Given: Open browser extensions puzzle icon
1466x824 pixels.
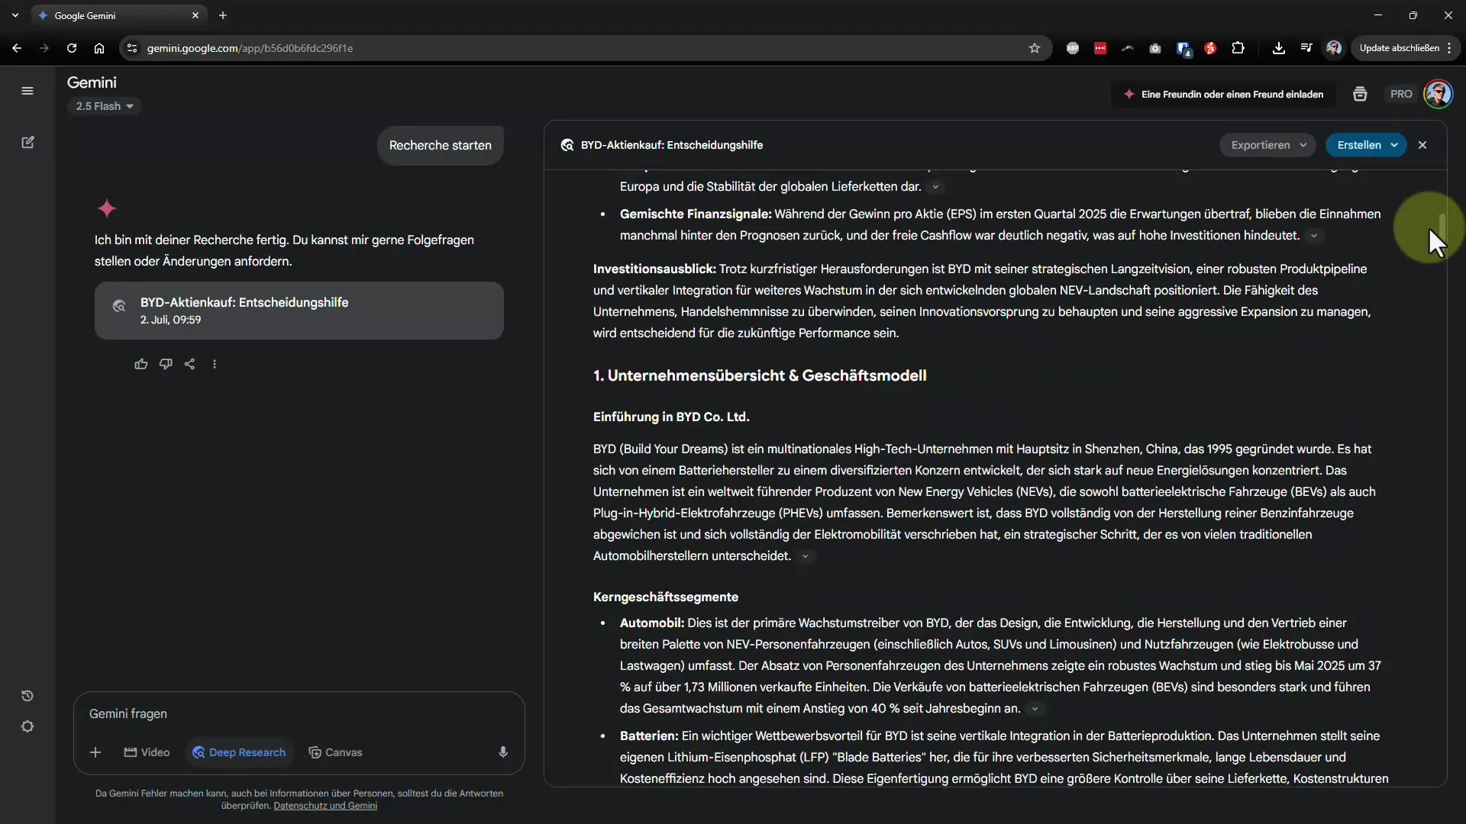Looking at the screenshot, I should click(1238, 48).
